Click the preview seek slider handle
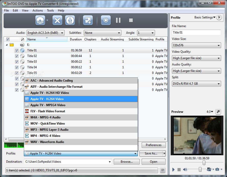The width and height of the screenshot is (227, 177). click(x=204, y=163)
